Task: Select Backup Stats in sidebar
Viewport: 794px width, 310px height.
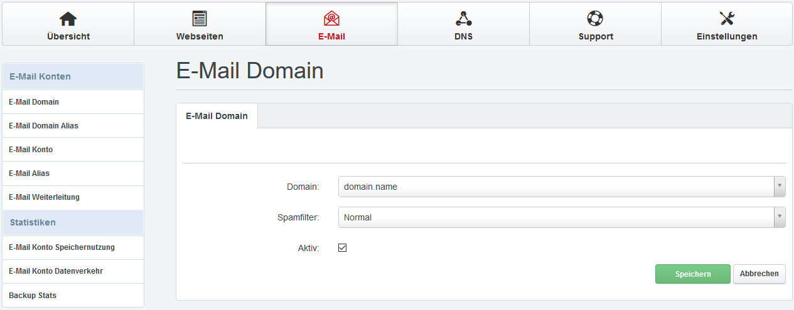Action: point(33,295)
